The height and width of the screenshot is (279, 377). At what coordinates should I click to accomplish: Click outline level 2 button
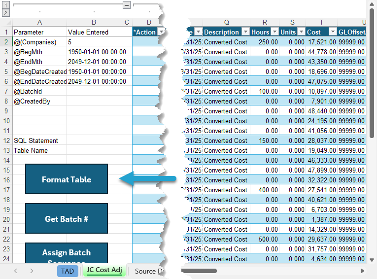tap(6, 13)
